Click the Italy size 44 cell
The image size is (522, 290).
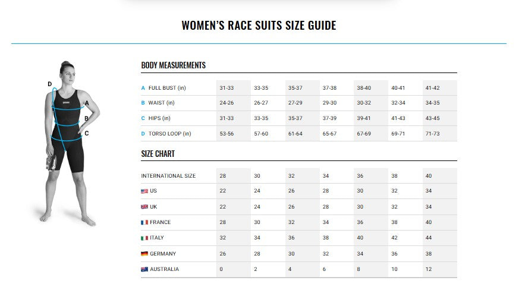click(429, 238)
